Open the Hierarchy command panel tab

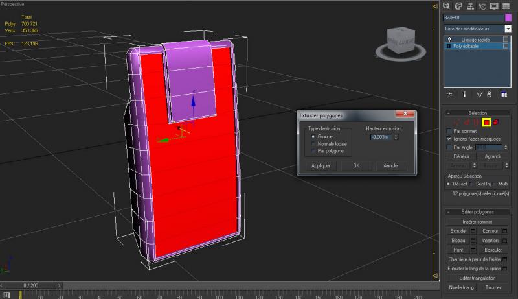pos(472,6)
